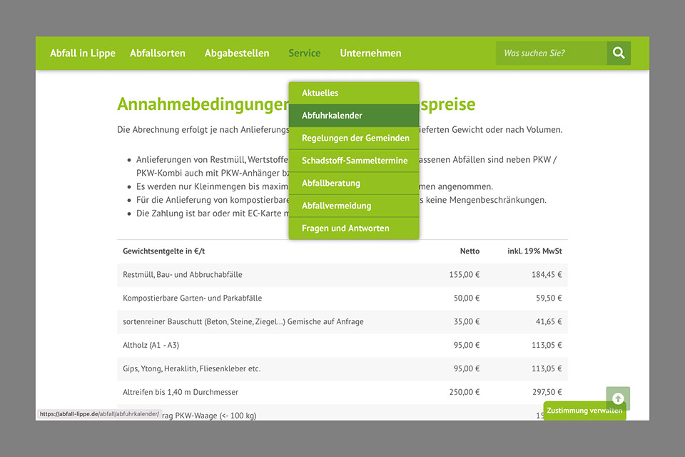Select Aktuelles from the Service menu
Viewport: 685px width, 457px height.
point(320,93)
